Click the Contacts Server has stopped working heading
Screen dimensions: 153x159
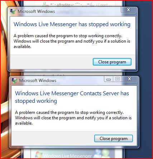tap(72, 97)
